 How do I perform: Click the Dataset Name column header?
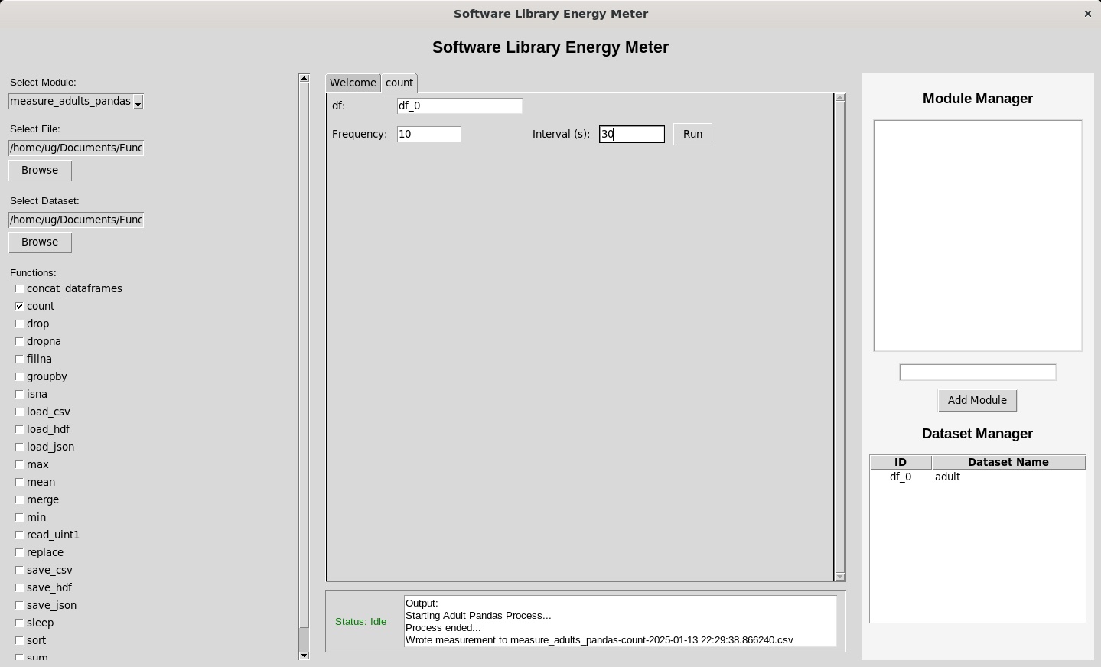(x=1008, y=462)
